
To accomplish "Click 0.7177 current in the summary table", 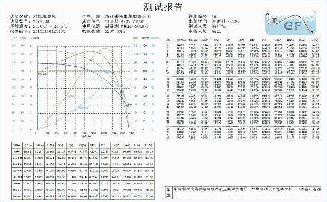I will 72,158.
